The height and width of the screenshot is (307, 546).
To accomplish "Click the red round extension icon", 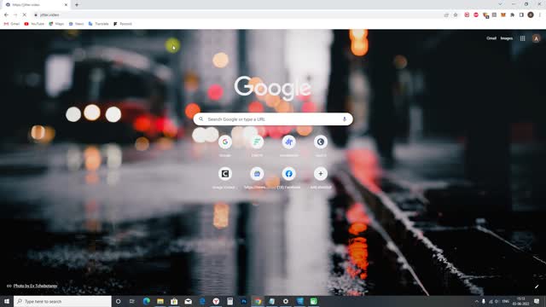I will pyautogui.click(x=476, y=15).
